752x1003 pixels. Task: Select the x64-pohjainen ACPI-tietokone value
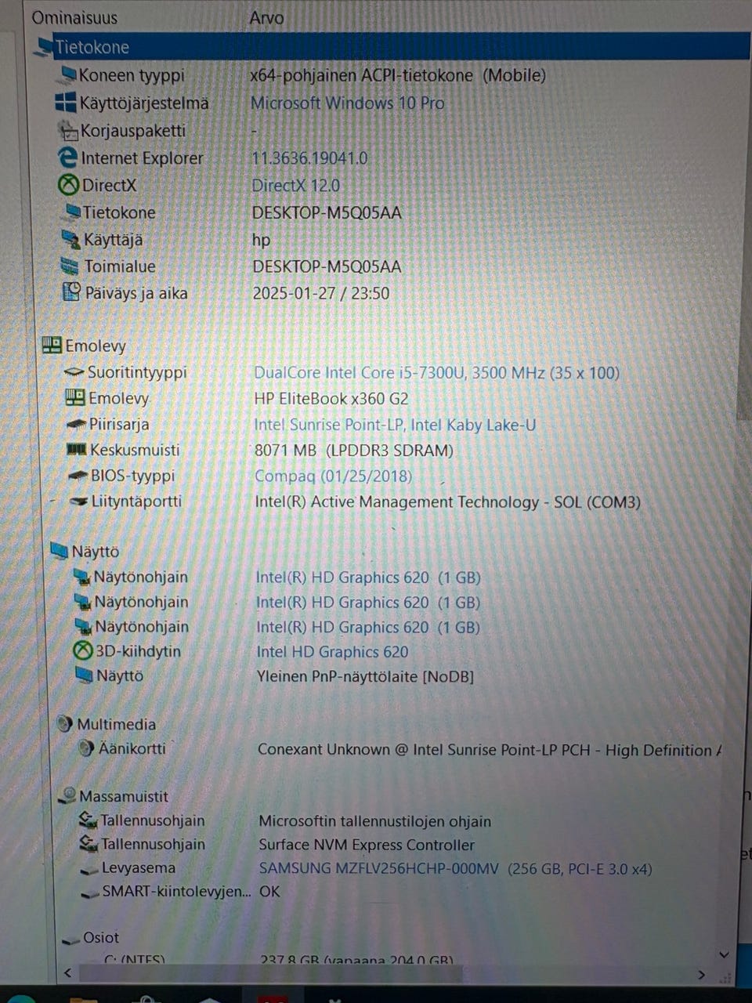point(398,75)
